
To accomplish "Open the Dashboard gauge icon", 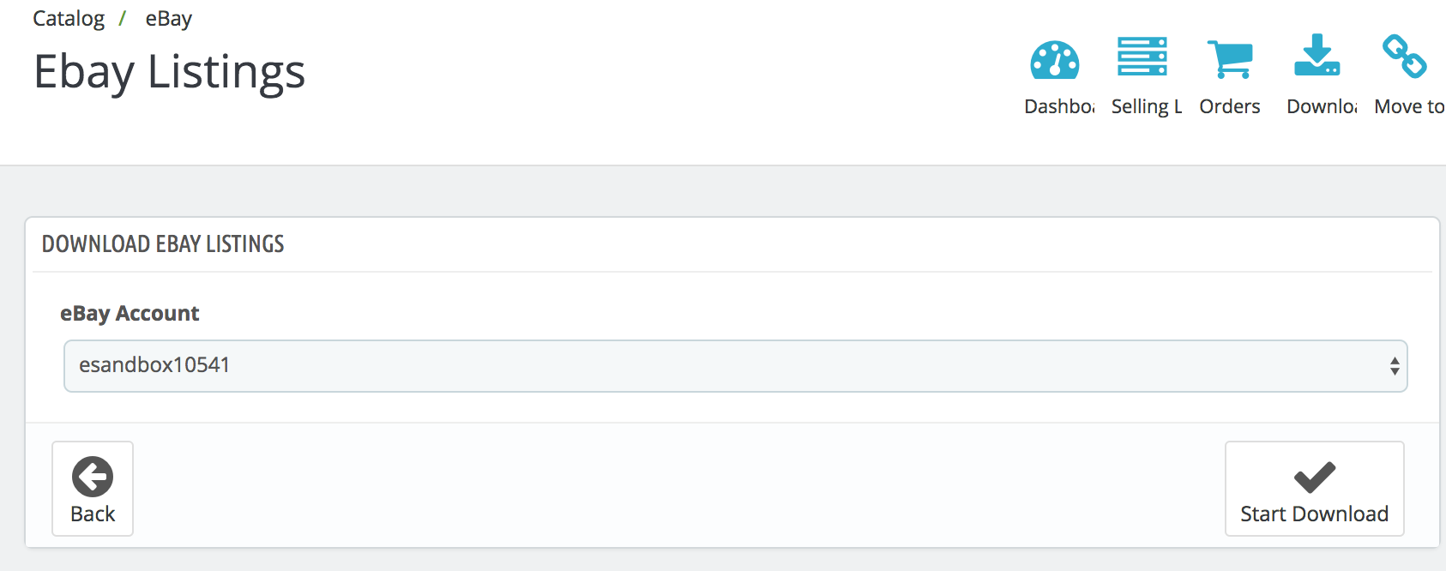I will pos(1055,59).
